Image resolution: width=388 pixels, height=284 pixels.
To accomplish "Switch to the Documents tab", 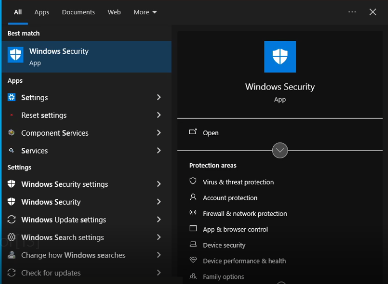I will 78,12.
